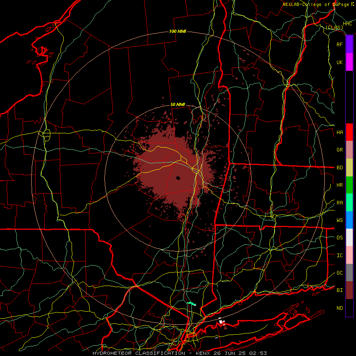This screenshot has width=356, height=356.
Task: Click the HA red legend swatch
Action: click(x=349, y=132)
